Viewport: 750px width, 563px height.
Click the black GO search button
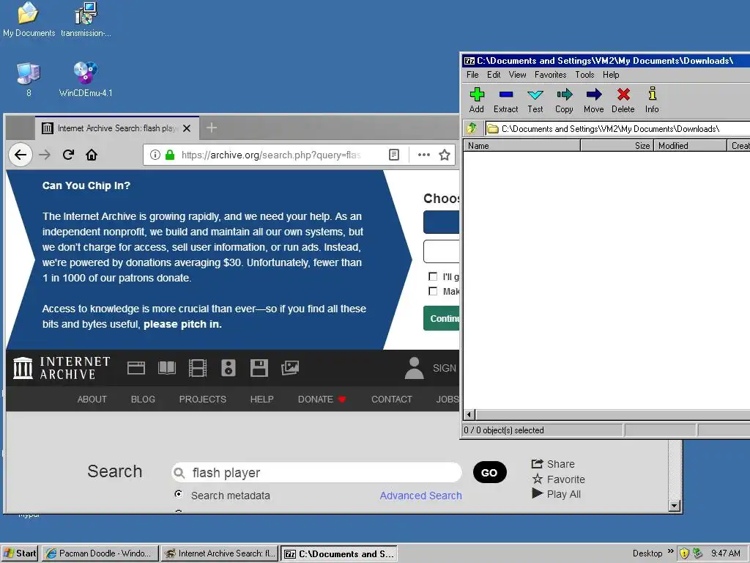[x=489, y=473]
